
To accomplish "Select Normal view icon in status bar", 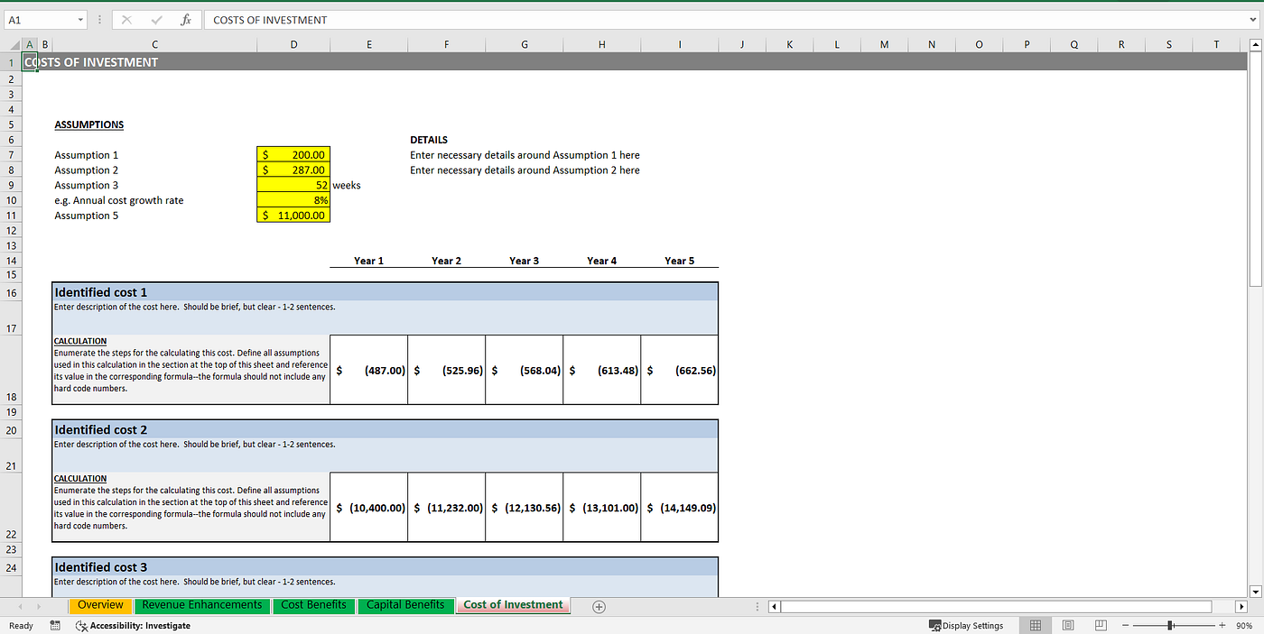I will 1035,625.
